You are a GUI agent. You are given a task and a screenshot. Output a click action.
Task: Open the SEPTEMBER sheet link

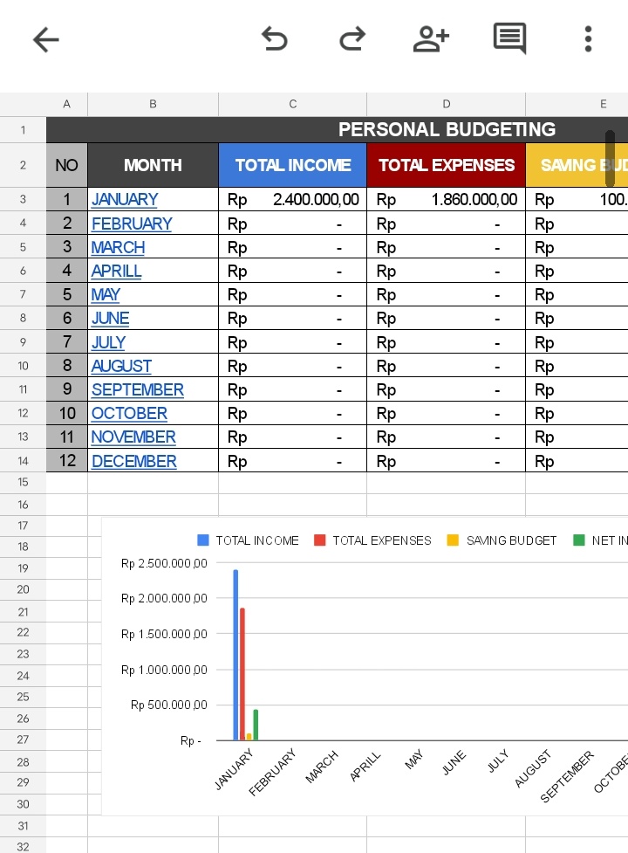(x=138, y=389)
